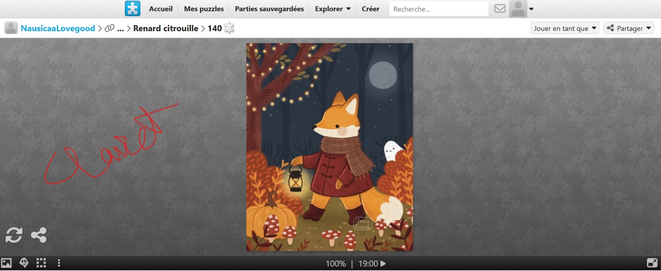Open the Renard citrouille breadcrumb
Viewport: 661px width, 271px height.
166,28
